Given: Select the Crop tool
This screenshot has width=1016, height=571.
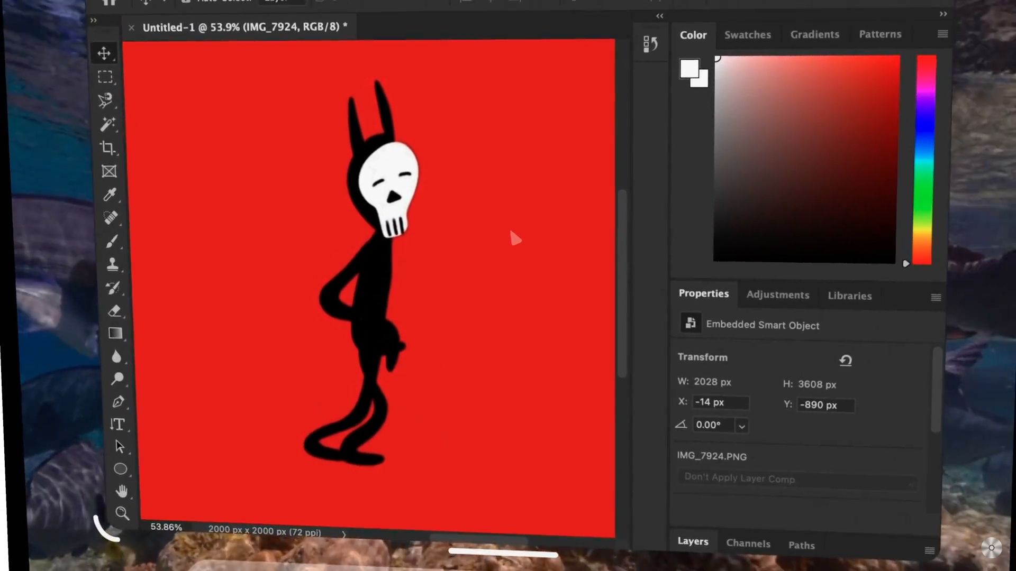Looking at the screenshot, I should point(108,148).
